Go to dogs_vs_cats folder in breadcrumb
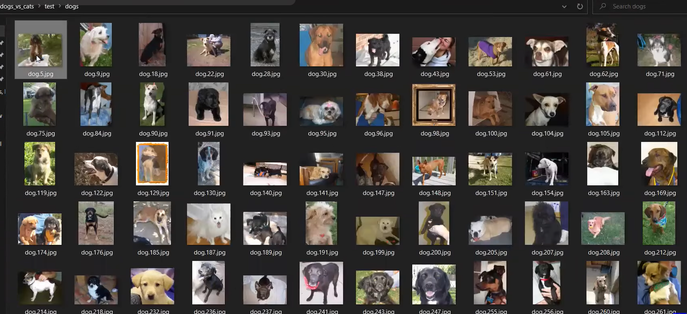Viewport: 687px width, 314px height. pyautogui.click(x=17, y=6)
